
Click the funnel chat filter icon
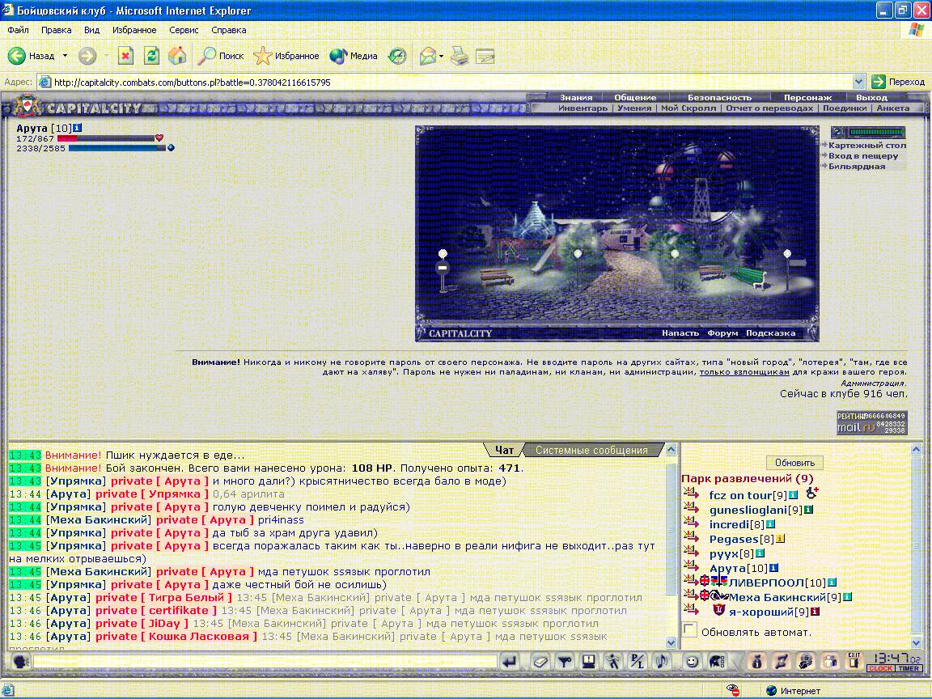click(x=565, y=662)
